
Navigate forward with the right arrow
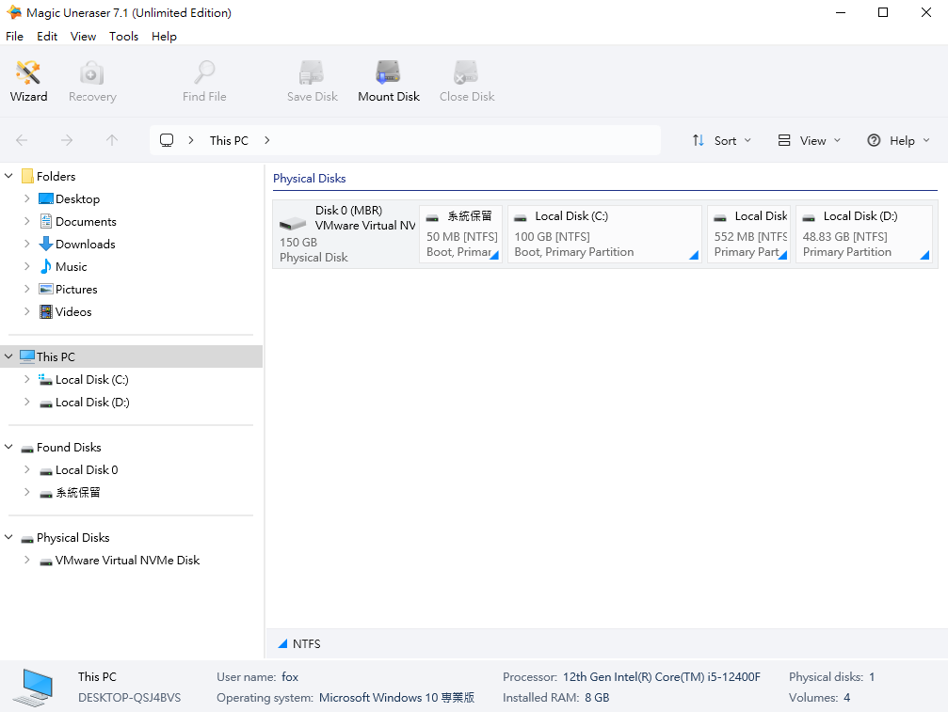[x=67, y=140]
